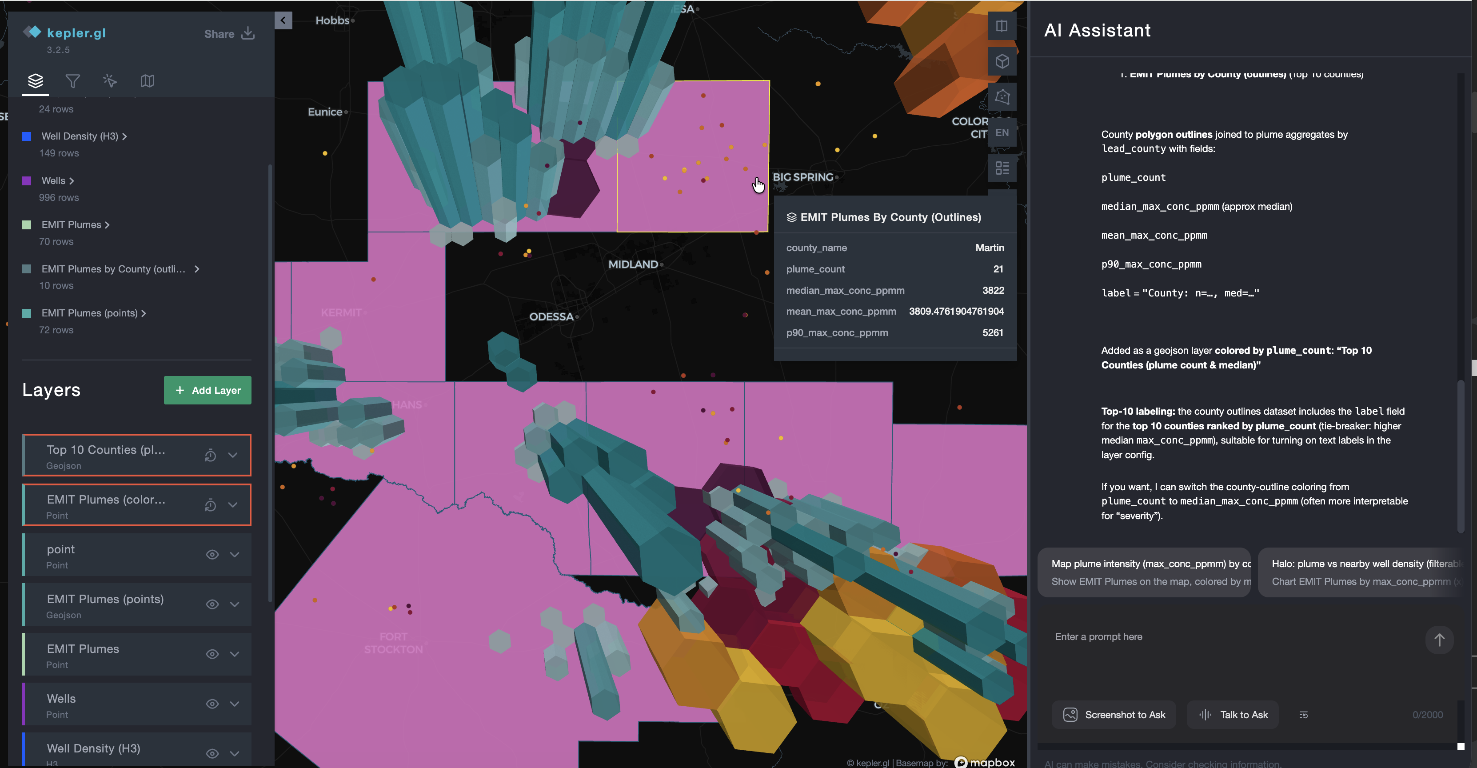The image size is (1477, 768).
Task: Expand the EMIT Plumes (color…) layer settings
Action: [233, 505]
